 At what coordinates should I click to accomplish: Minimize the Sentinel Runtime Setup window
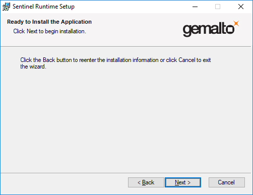point(195,7)
